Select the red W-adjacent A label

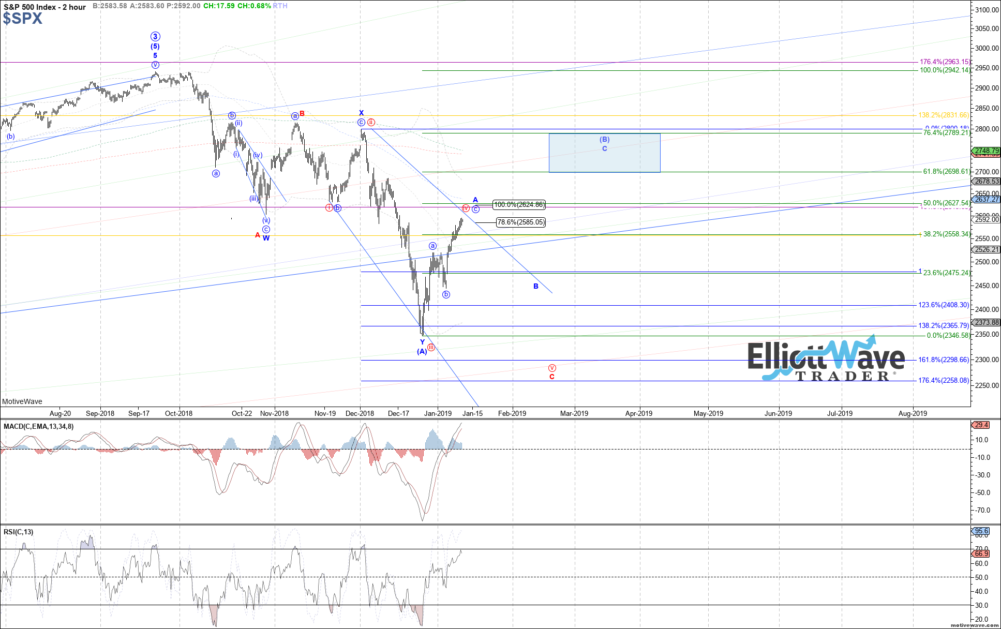coord(258,235)
